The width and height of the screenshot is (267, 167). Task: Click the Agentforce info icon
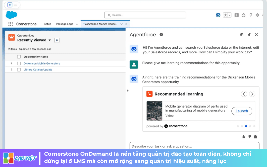coord(161,35)
